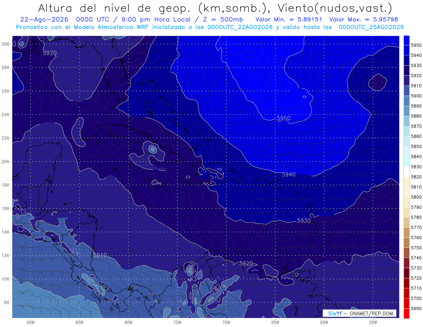Screen dimensions: 423x327
Task: Click the 5740 colorbar scale label
Action: pyautogui.click(x=416, y=258)
